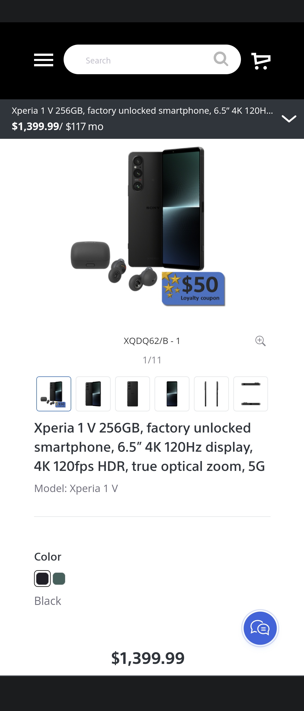Viewport: 304px width, 711px height.
Task: Open the hamburger navigation menu
Action: (x=44, y=60)
